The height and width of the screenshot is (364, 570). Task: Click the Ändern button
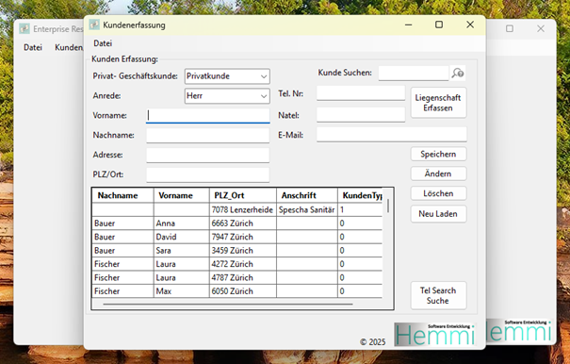coord(438,174)
